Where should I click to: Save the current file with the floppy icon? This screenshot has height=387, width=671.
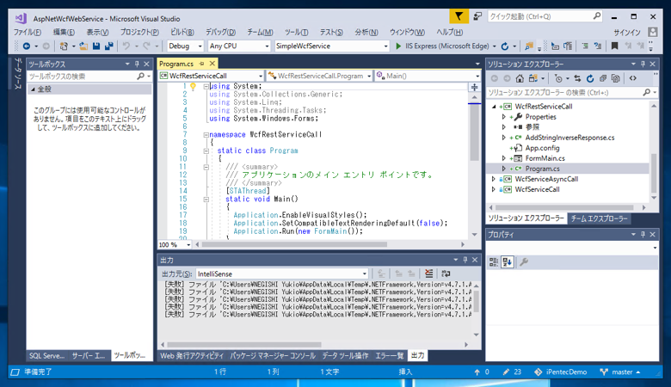click(x=95, y=46)
